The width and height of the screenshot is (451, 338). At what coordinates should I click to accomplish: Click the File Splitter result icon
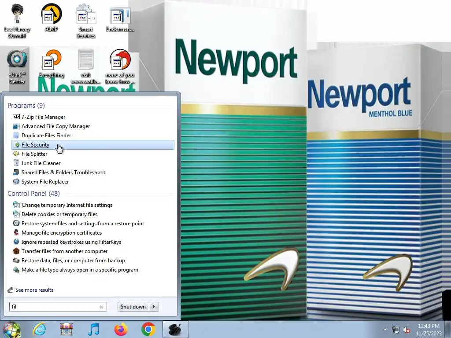click(x=16, y=154)
